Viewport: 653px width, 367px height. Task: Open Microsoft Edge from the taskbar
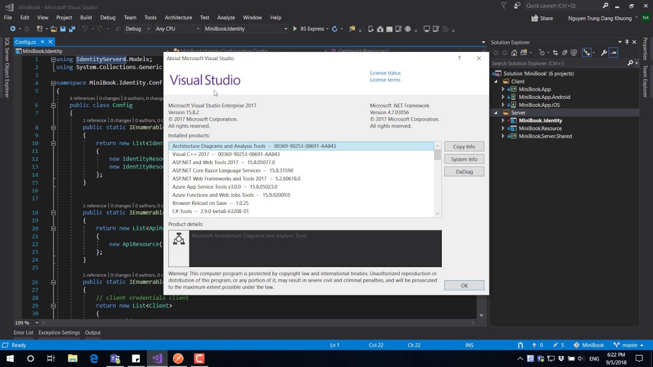point(94,358)
